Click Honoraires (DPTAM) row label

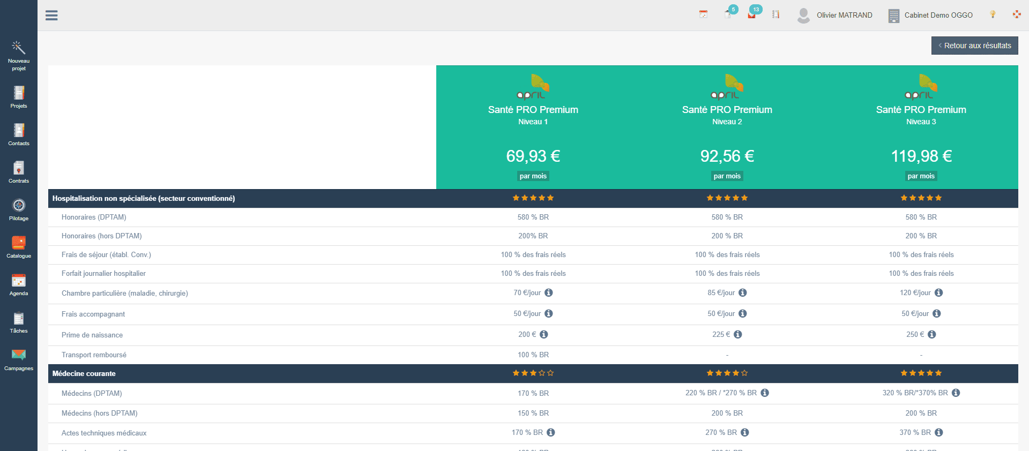point(94,217)
